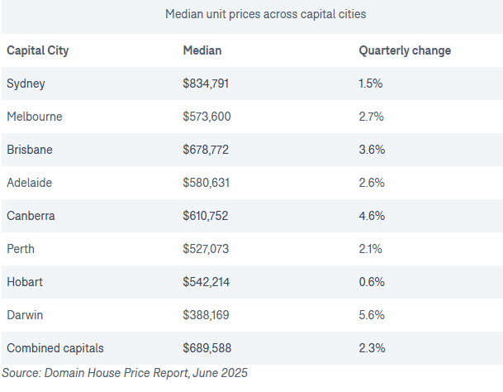
Task: Select Melbourne's 2.7% quarterly change
Action: coord(371,117)
